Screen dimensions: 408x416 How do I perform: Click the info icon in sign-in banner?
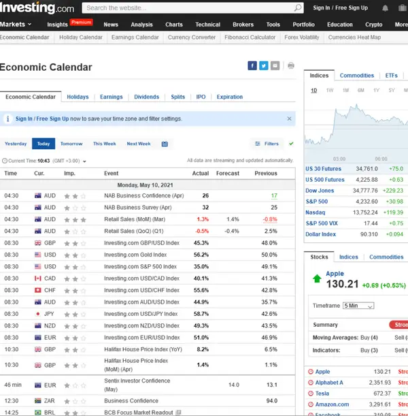[7, 118]
